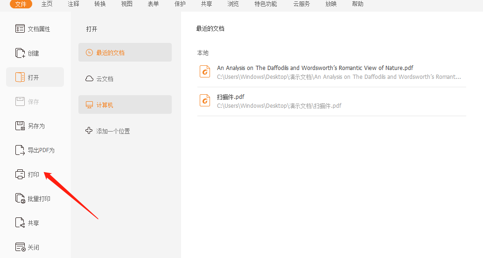Switch to the 主页 home tab

click(47, 4)
